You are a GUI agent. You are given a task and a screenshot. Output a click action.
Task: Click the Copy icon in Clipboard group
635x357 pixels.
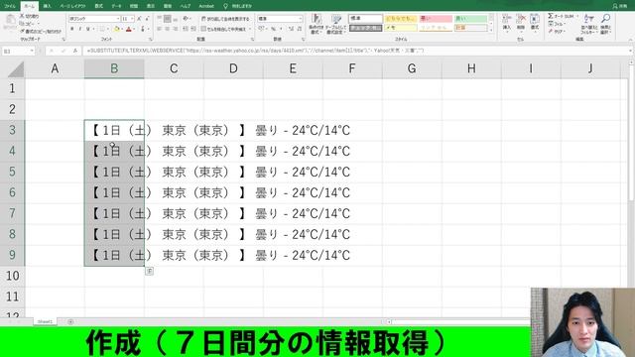click(x=22, y=24)
